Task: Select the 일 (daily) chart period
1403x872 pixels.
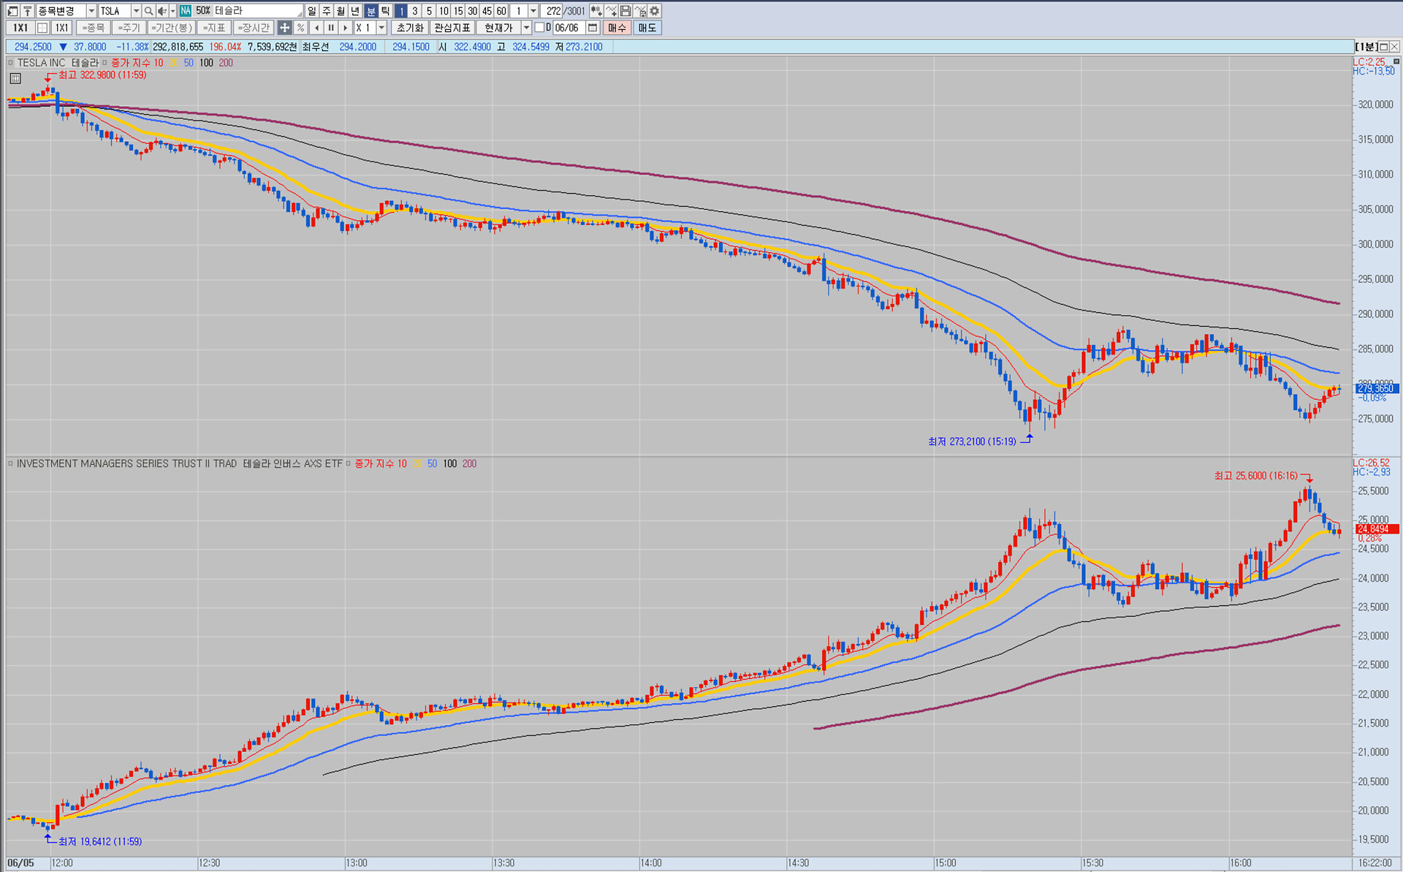Action: [312, 11]
